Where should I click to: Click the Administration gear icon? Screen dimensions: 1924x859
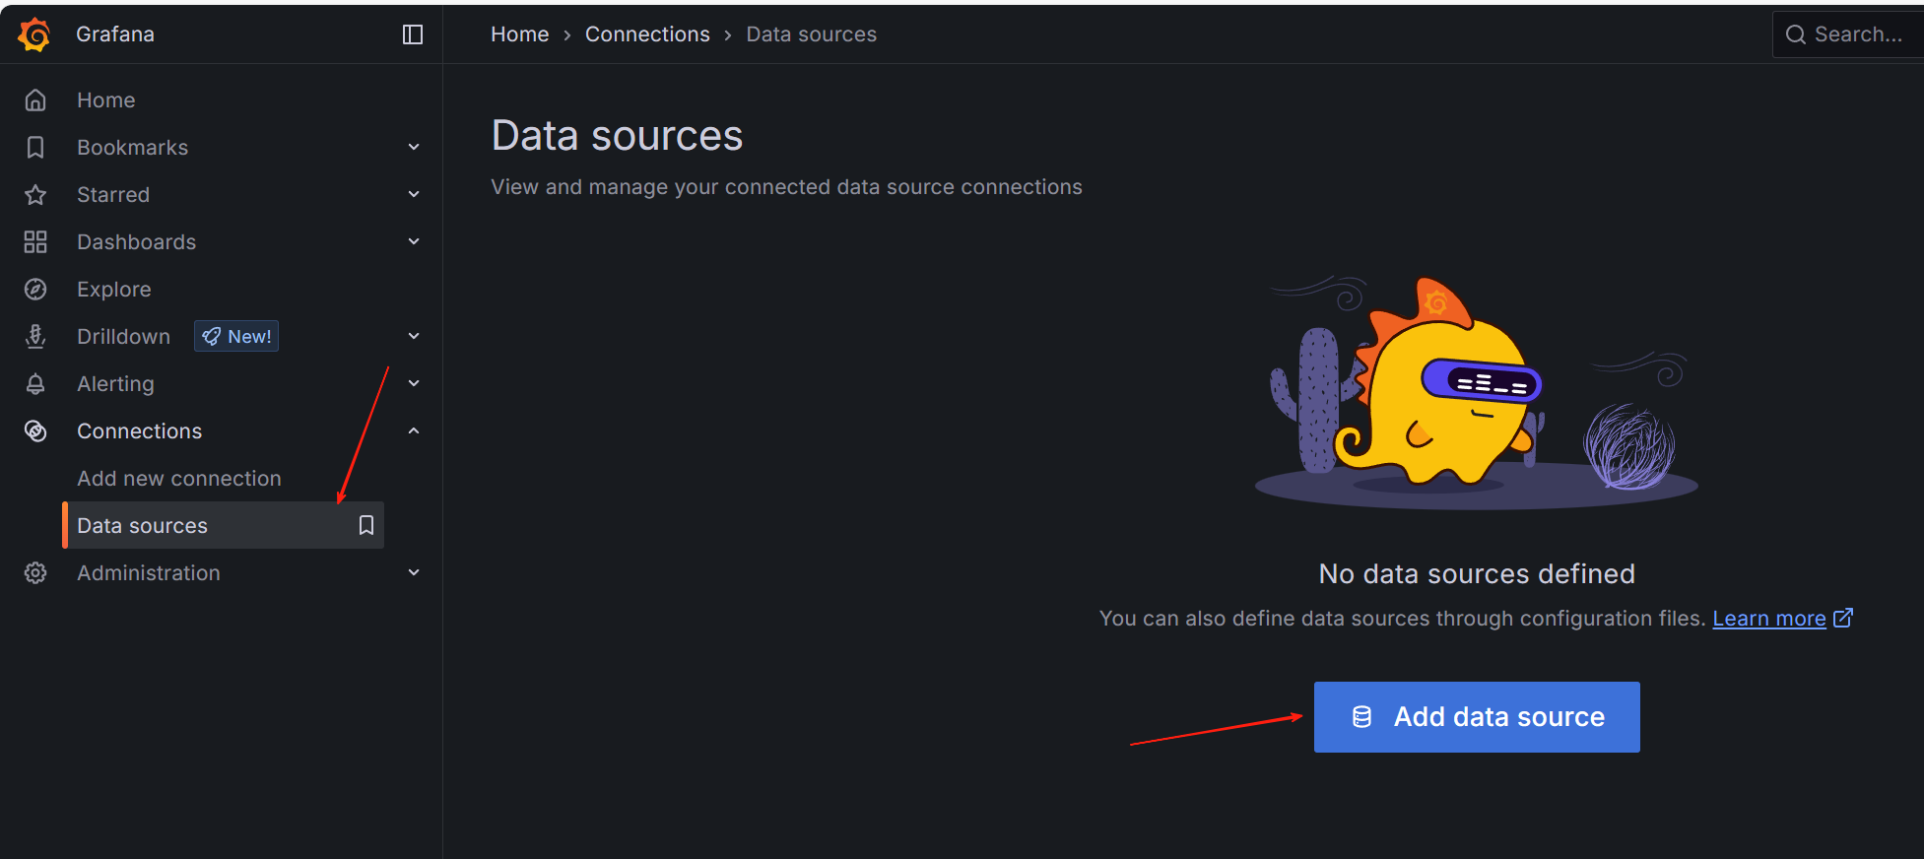pos(35,573)
